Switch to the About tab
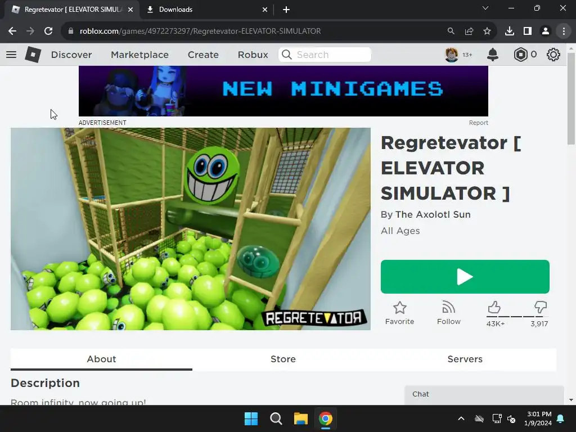The width and height of the screenshot is (576, 432). (x=101, y=359)
